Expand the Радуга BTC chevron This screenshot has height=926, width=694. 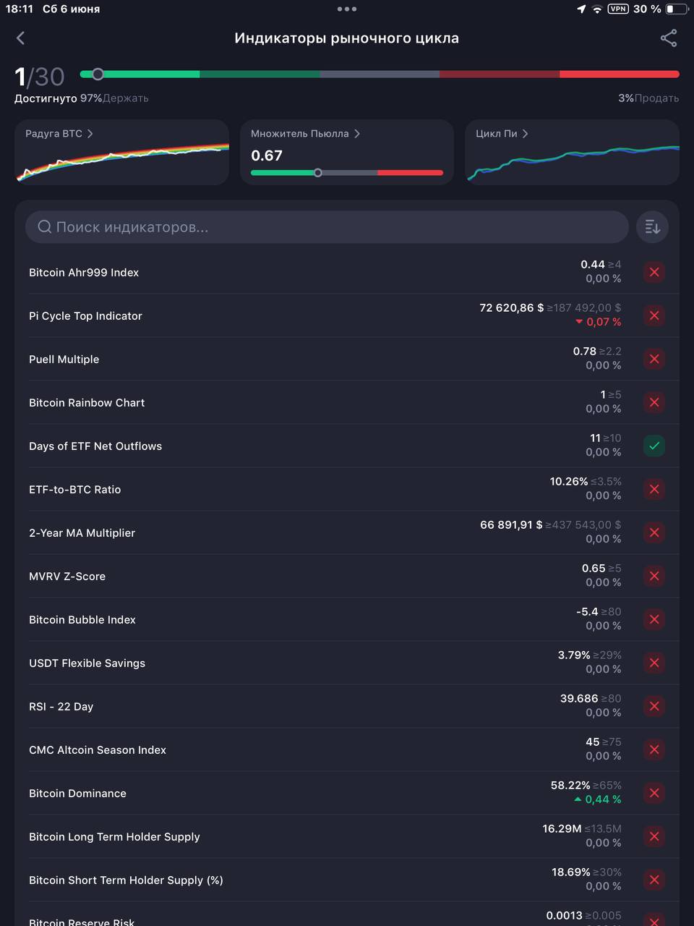coord(90,134)
